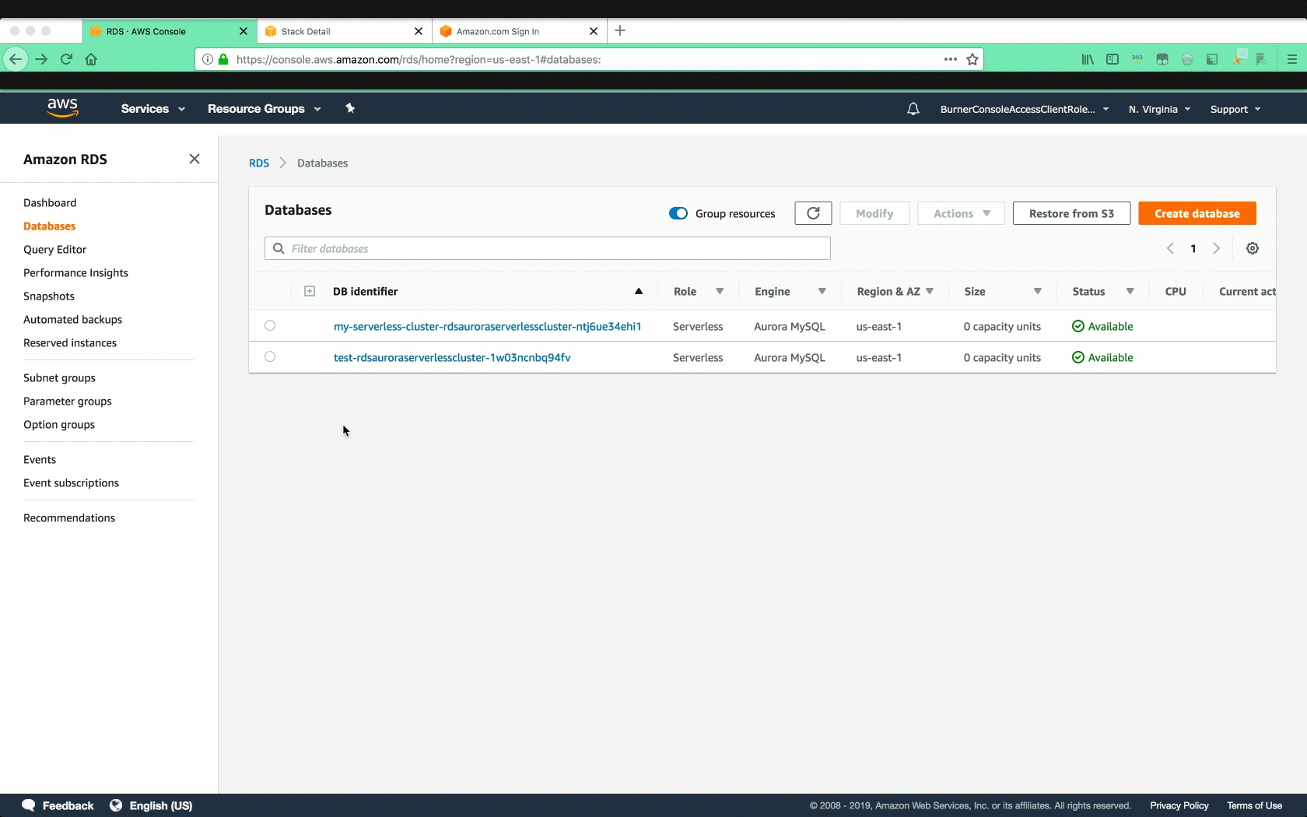Open the Firefox hamburger menu
This screenshot has height=817, width=1307.
[x=1292, y=59]
